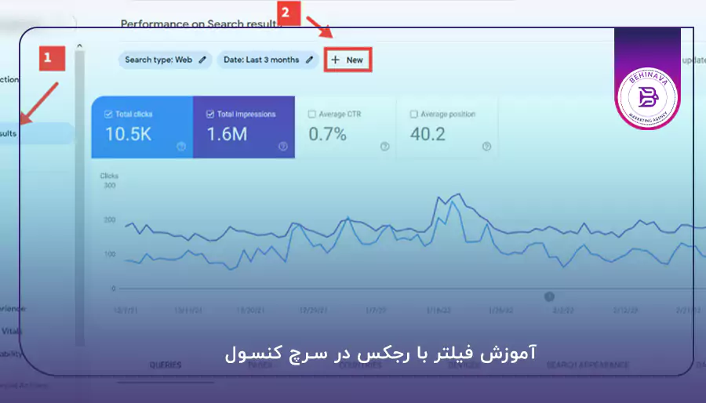Edit the Search type: Web filter pencil

click(x=202, y=60)
